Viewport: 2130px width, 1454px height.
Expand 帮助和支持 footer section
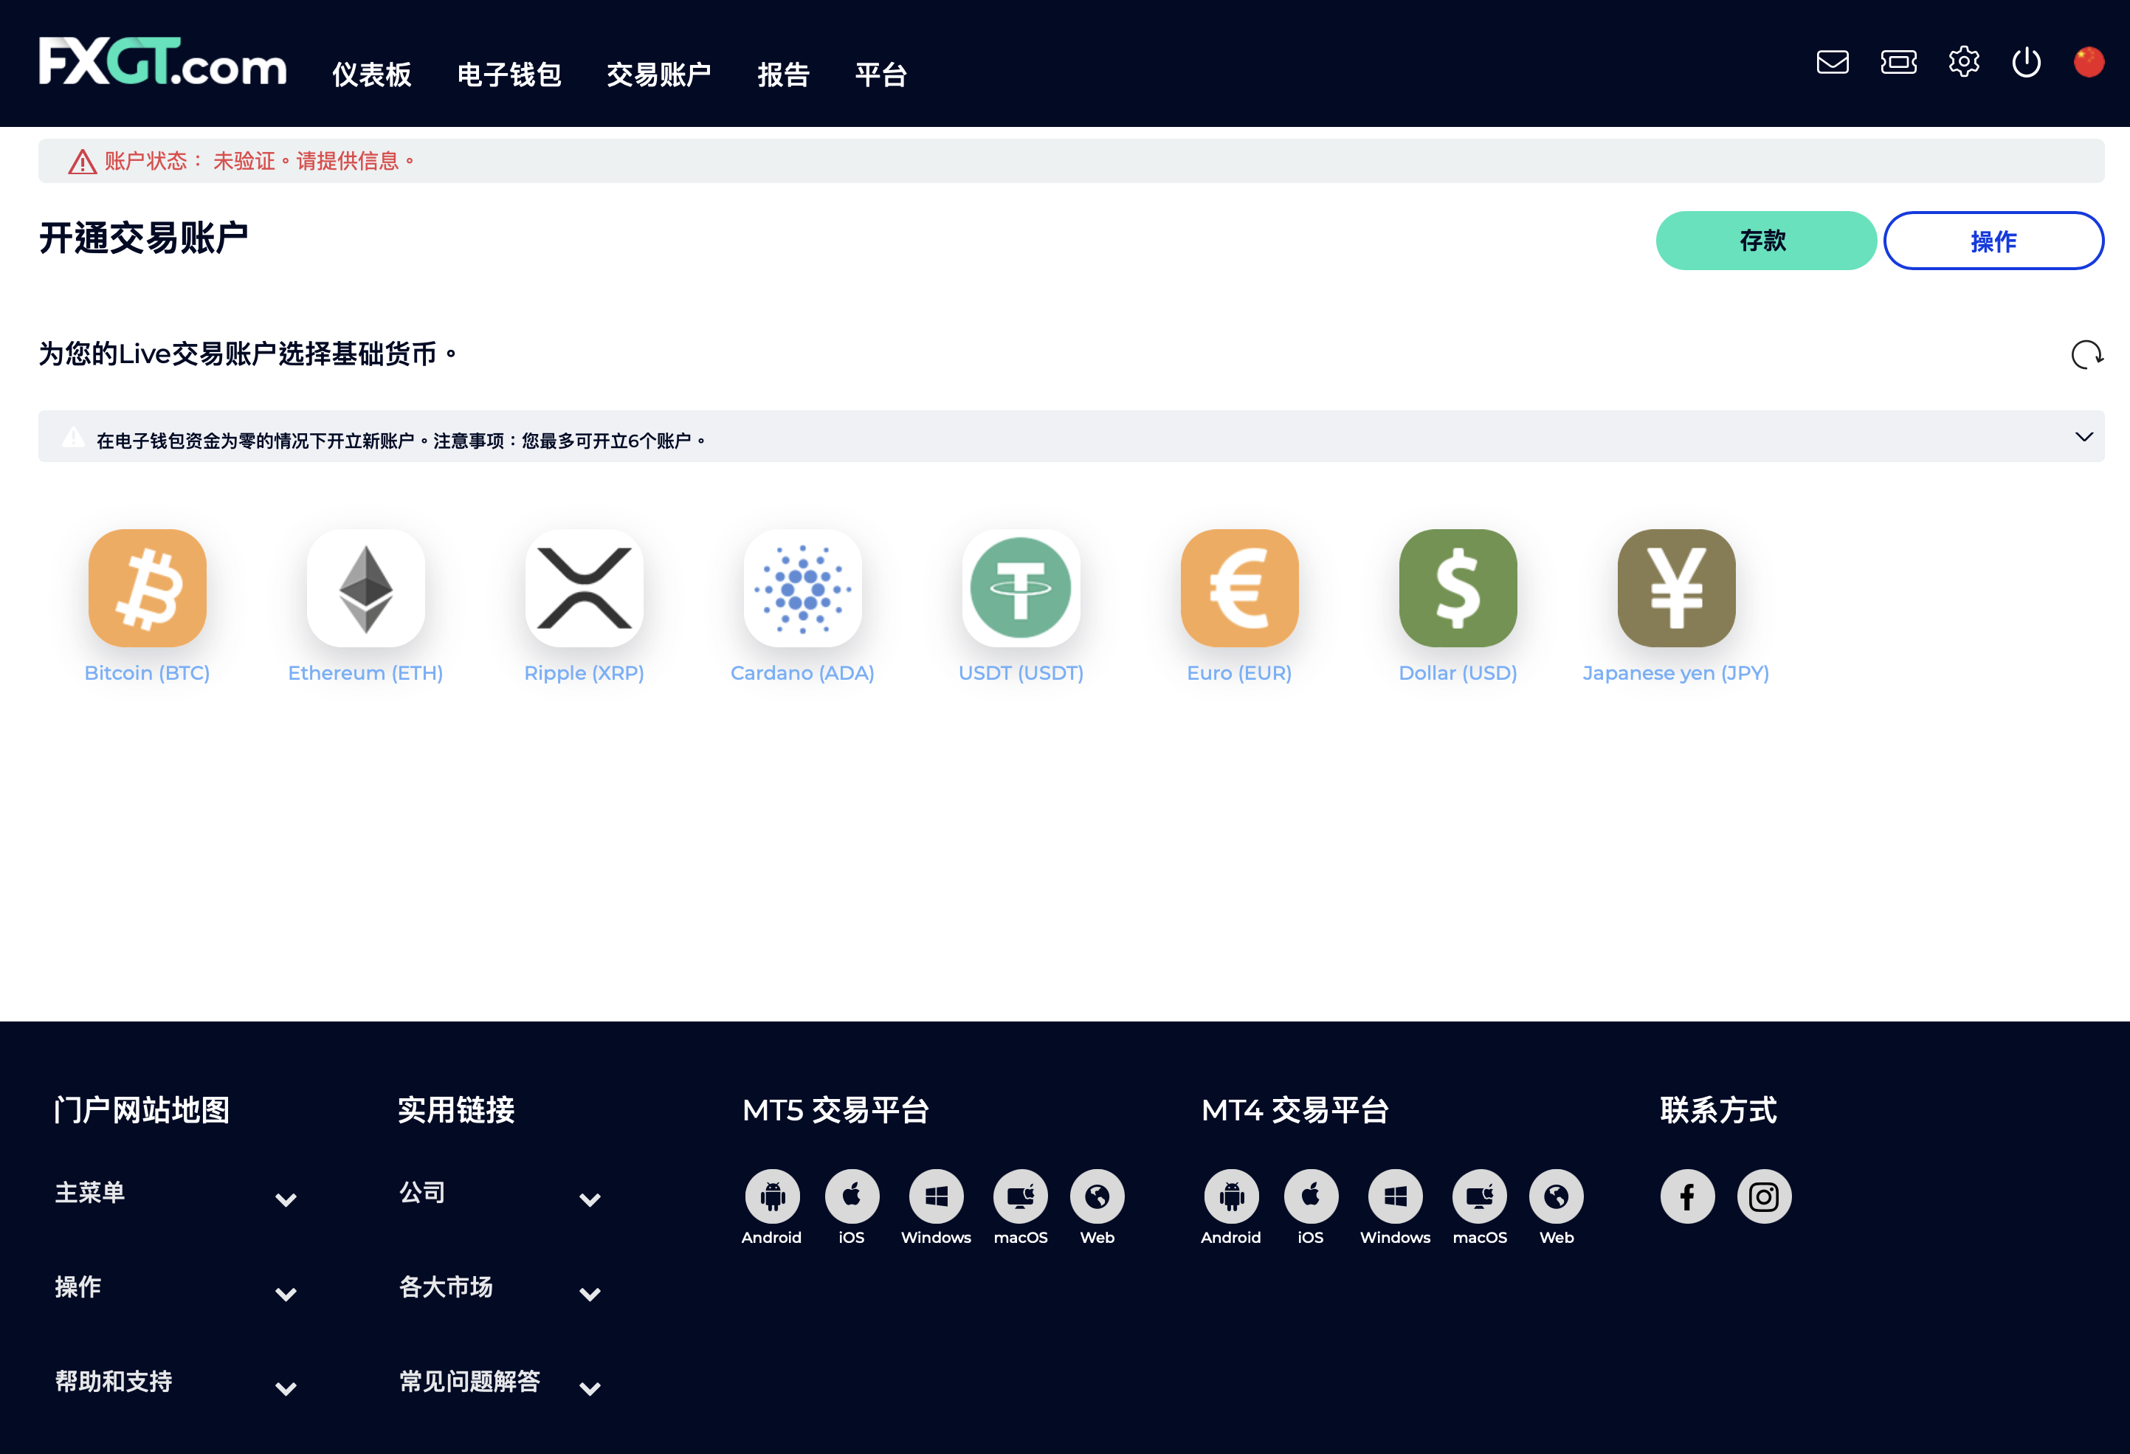coord(286,1388)
